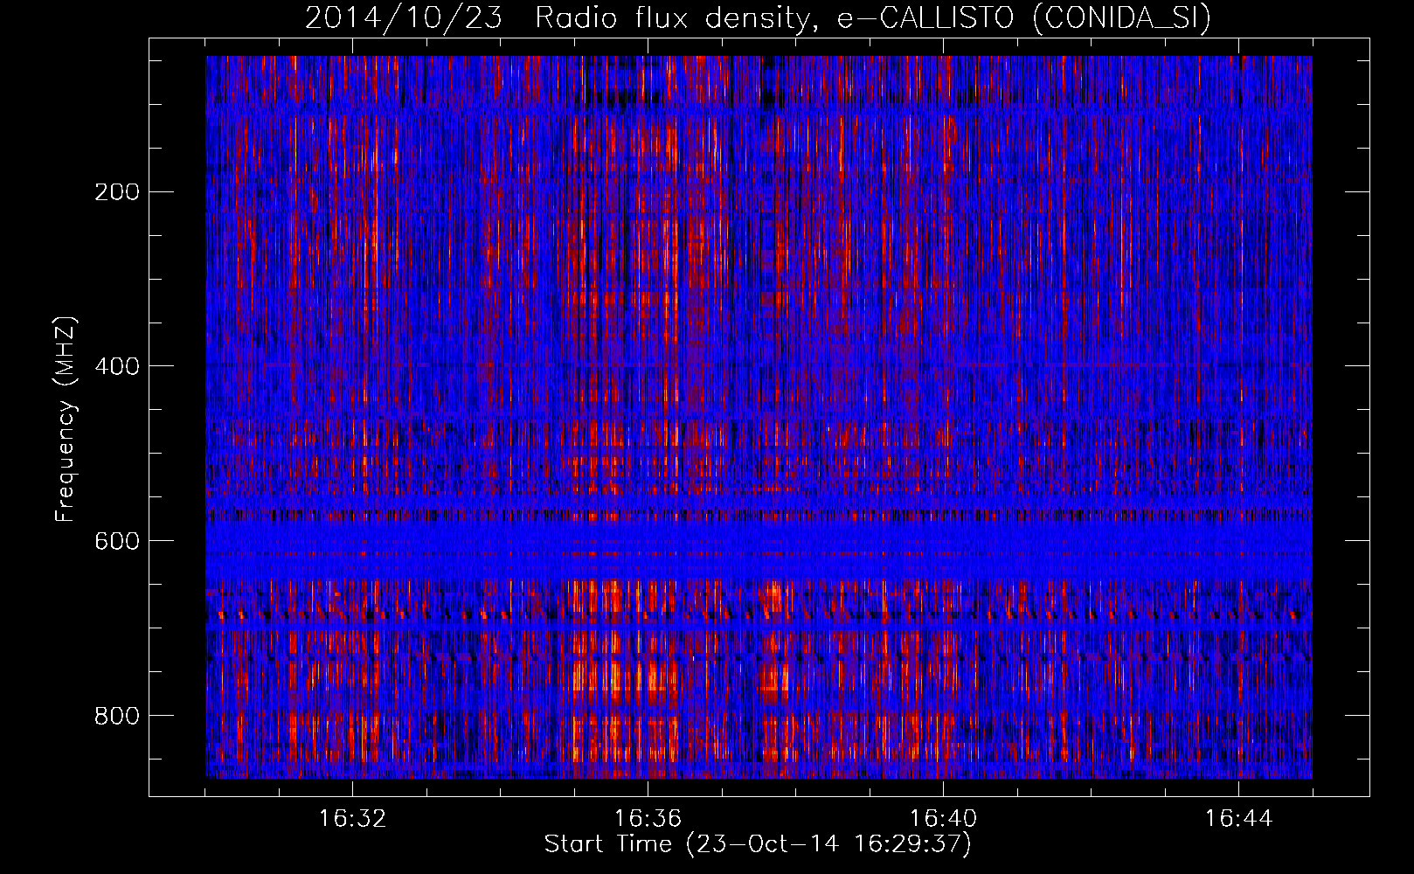The image size is (1414, 874).
Task: Click the 16:32 time tick label
Action: click(x=352, y=819)
